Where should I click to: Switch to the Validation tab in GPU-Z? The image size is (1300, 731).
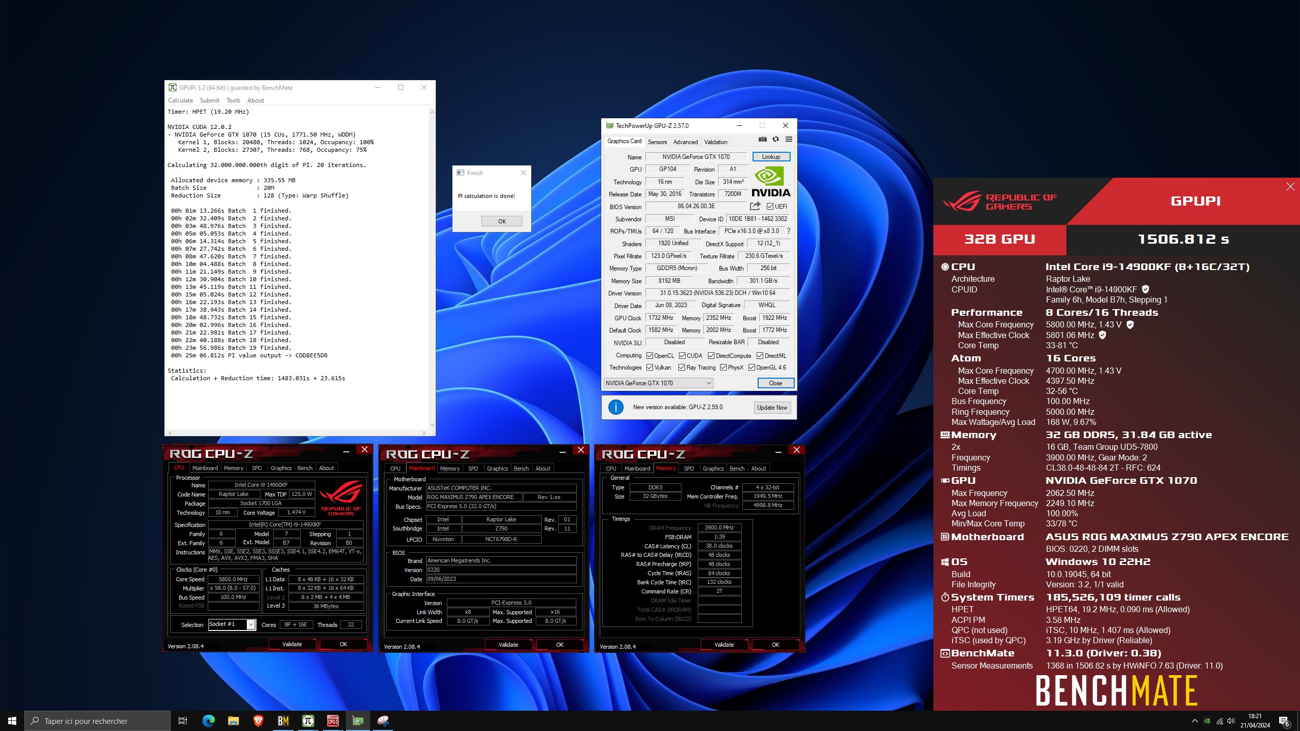[716, 142]
